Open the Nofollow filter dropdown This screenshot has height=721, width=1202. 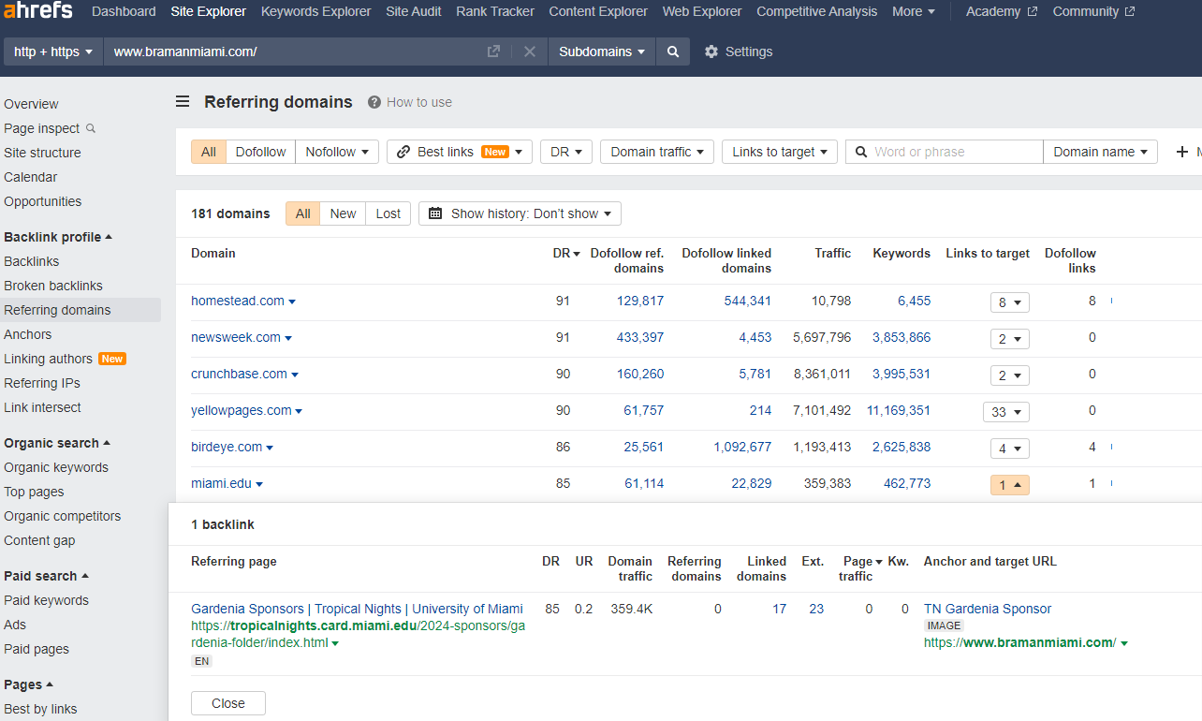337,152
